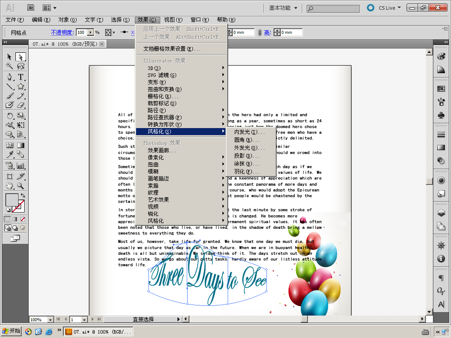Open 基本功能 workspace dropdown
The image size is (451, 338).
point(283,8)
